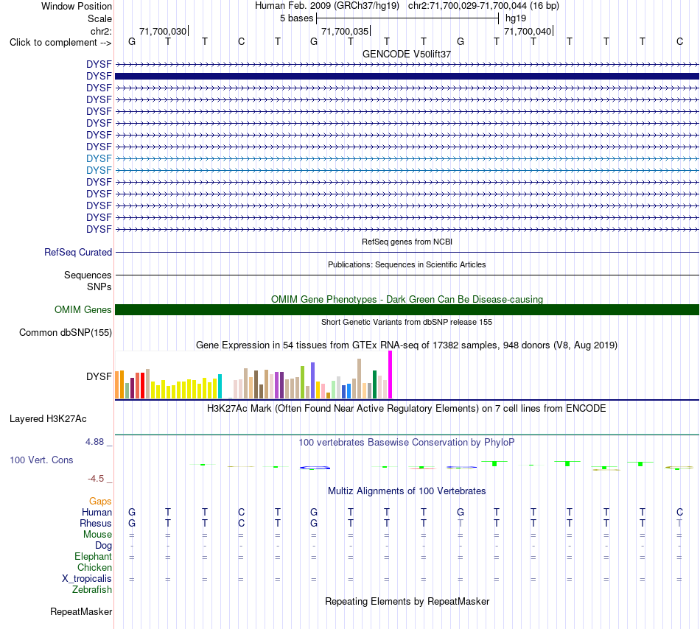Screen dimensions: 700x629
Task: Click the DYSF label beside the GTEx chart
Action: tap(99, 376)
